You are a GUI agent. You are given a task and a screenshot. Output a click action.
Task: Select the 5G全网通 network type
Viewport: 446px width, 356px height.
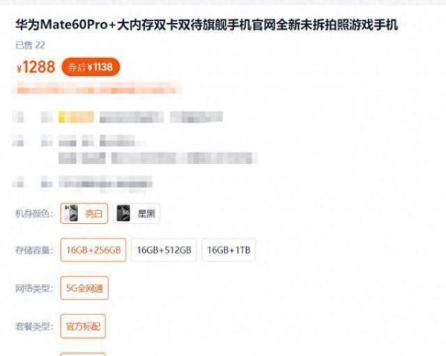pos(85,288)
